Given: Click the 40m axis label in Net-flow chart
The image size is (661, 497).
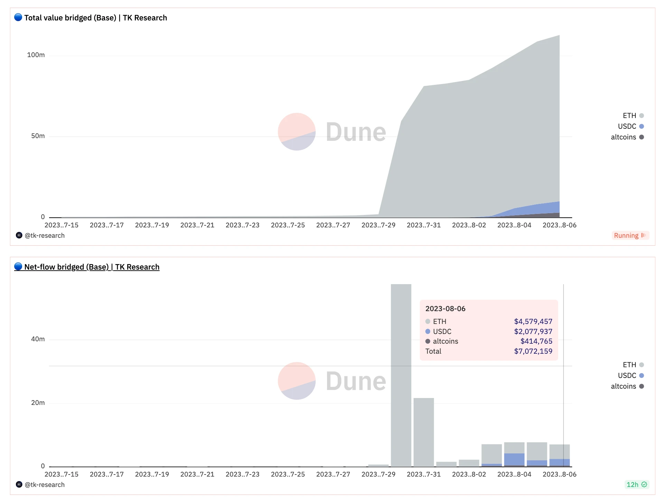Looking at the screenshot, I should pos(38,339).
